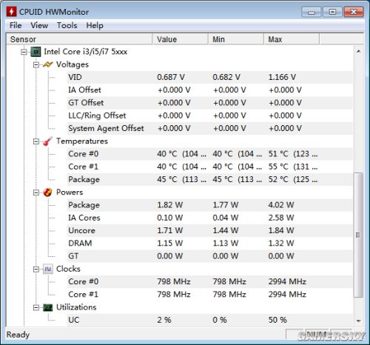
Task: Click the UC max value 50 %
Action: (x=277, y=320)
